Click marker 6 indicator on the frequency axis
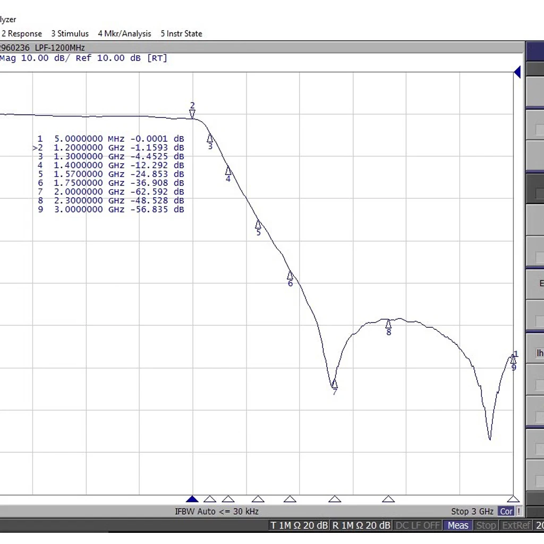 290,499
